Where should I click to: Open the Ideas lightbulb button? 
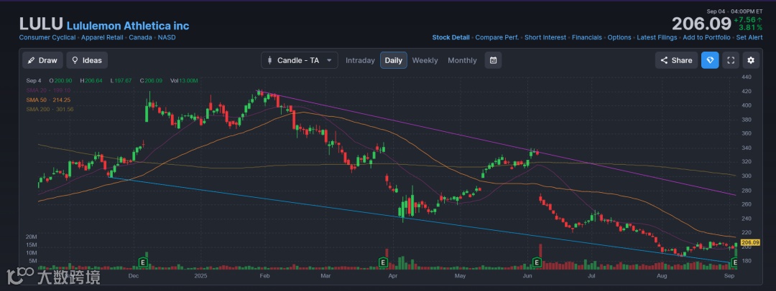coord(87,60)
